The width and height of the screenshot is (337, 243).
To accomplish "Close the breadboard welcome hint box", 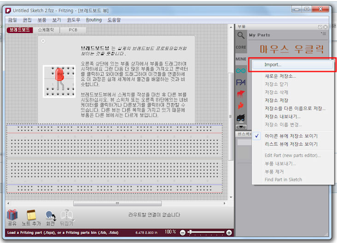I will click(x=43, y=41).
